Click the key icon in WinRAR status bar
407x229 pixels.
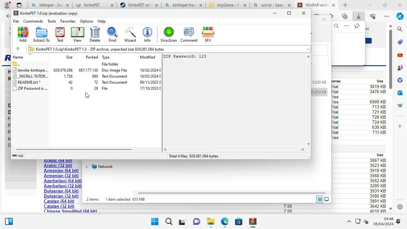coord(21,156)
